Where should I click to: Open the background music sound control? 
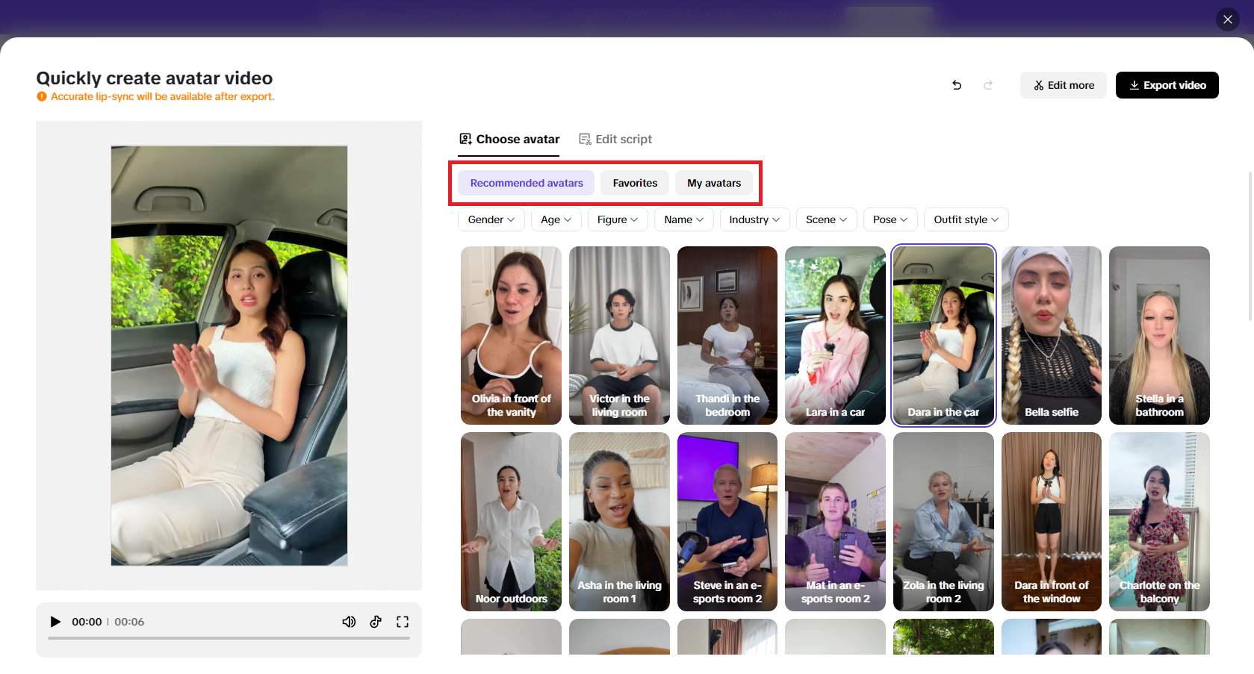tap(376, 621)
